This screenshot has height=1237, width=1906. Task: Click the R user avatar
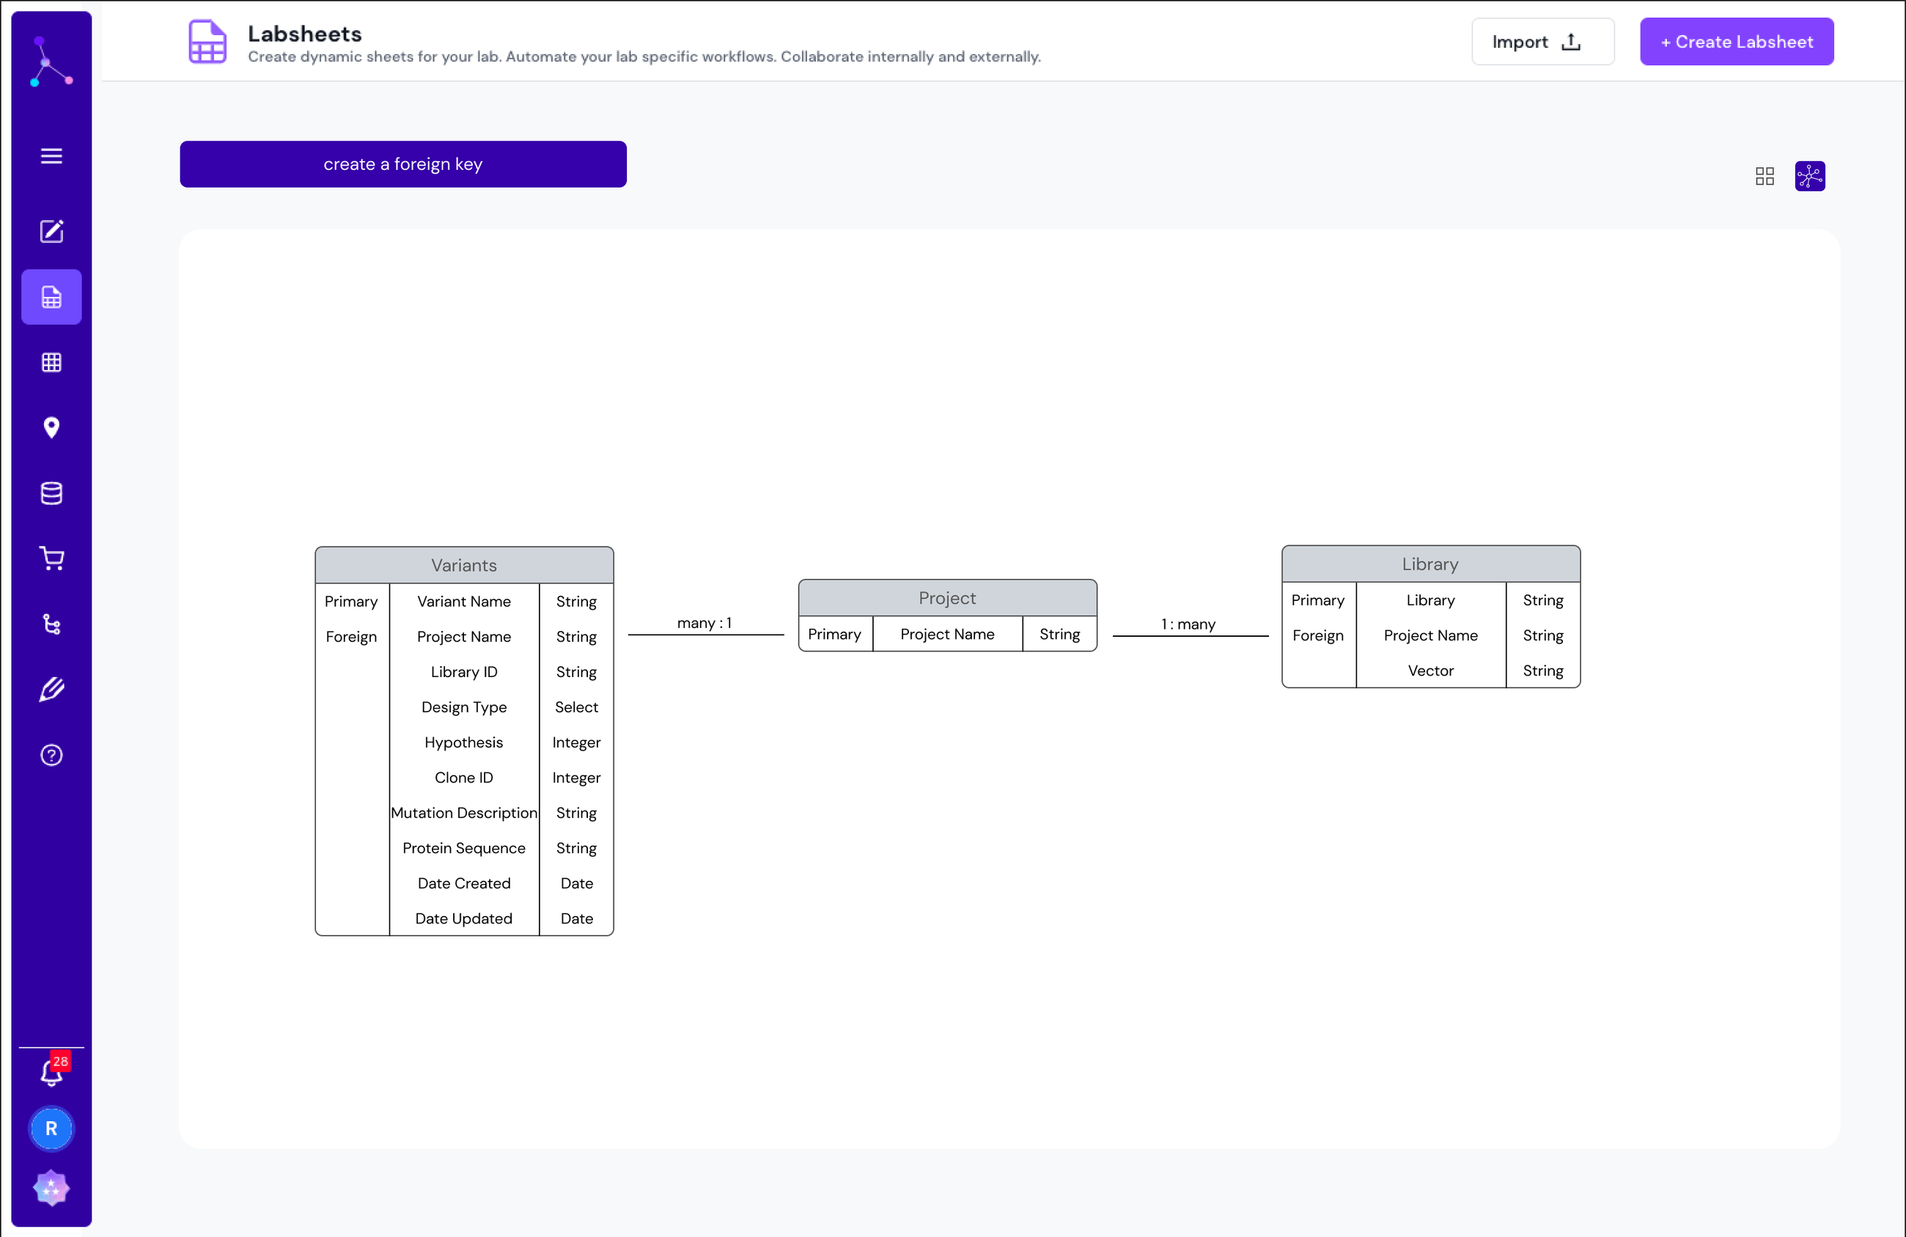(x=51, y=1129)
